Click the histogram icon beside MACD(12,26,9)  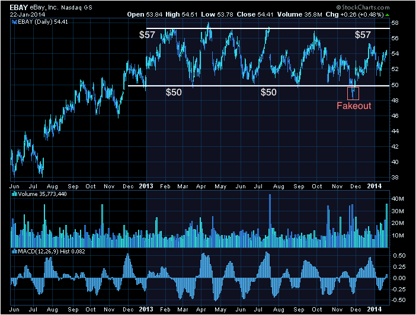(15, 252)
